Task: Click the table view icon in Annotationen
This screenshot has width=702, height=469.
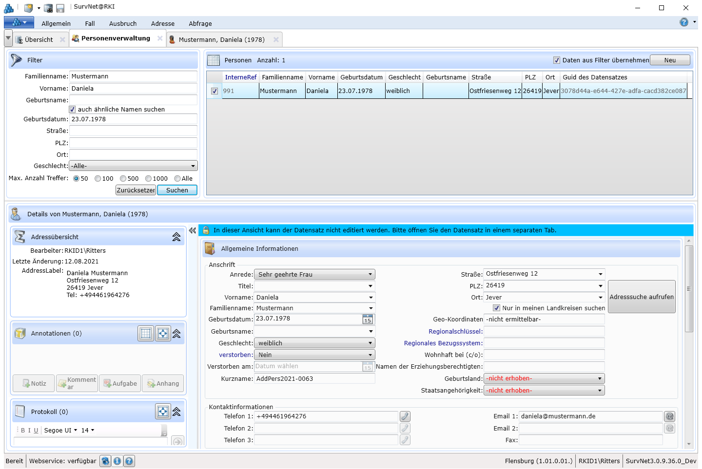Action: (x=146, y=334)
